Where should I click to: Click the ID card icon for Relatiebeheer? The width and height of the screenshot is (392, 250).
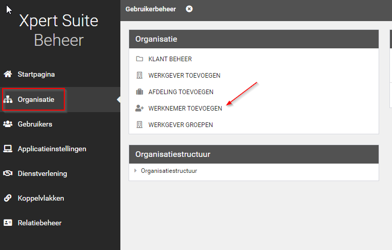coord(8,223)
